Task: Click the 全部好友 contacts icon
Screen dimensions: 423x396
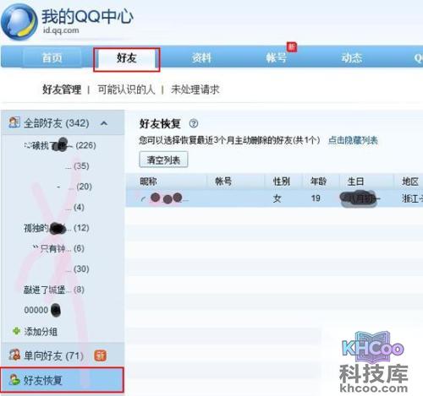Action: (x=14, y=122)
